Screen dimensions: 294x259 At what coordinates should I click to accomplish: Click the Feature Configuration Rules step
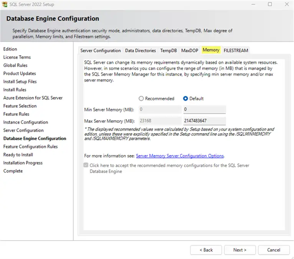click(31, 147)
